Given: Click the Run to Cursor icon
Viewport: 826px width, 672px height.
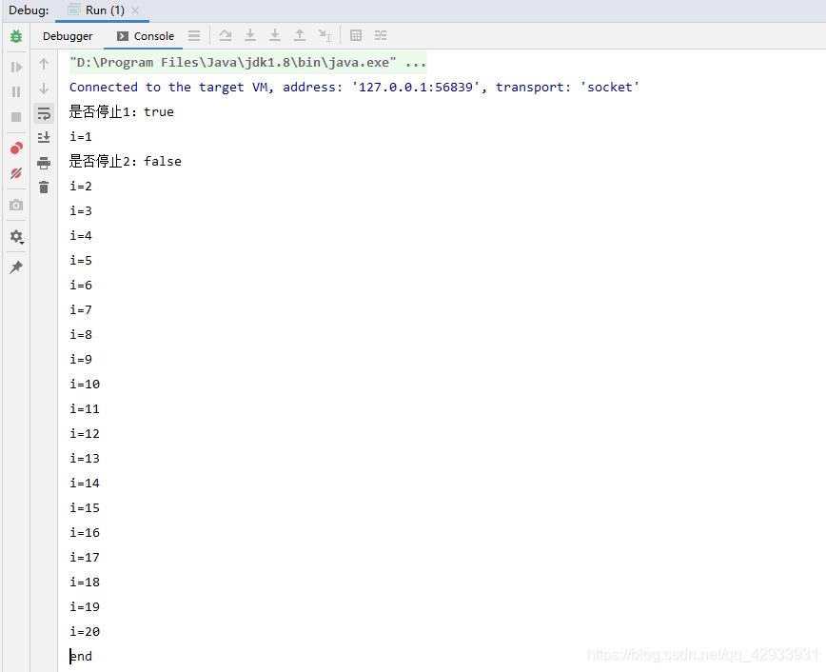Looking at the screenshot, I should (x=325, y=35).
